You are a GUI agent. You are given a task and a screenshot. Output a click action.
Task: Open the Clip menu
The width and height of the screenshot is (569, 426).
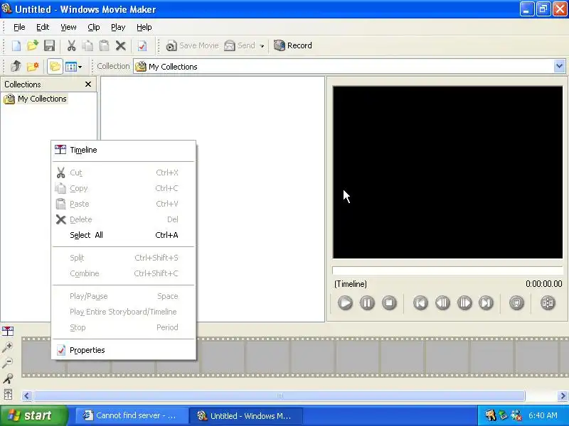(94, 27)
